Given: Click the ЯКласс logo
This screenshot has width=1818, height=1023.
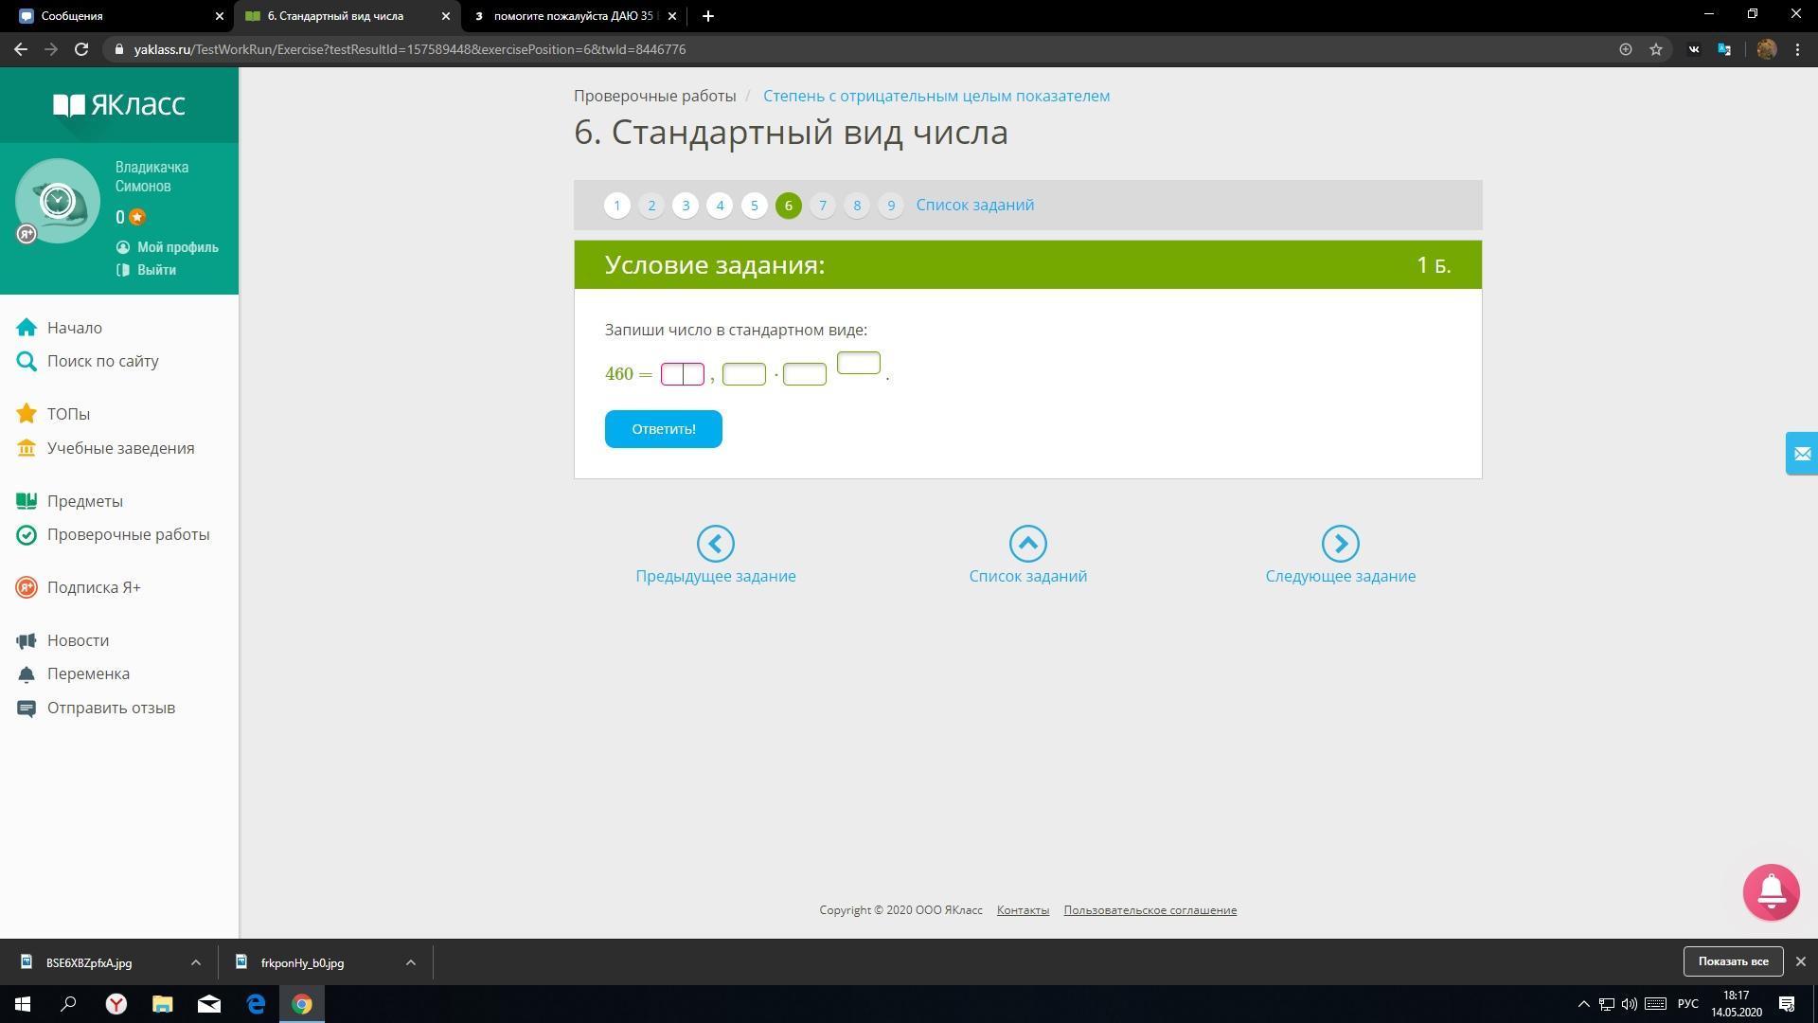Looking at the screenshot, I should tap(119, 104).
